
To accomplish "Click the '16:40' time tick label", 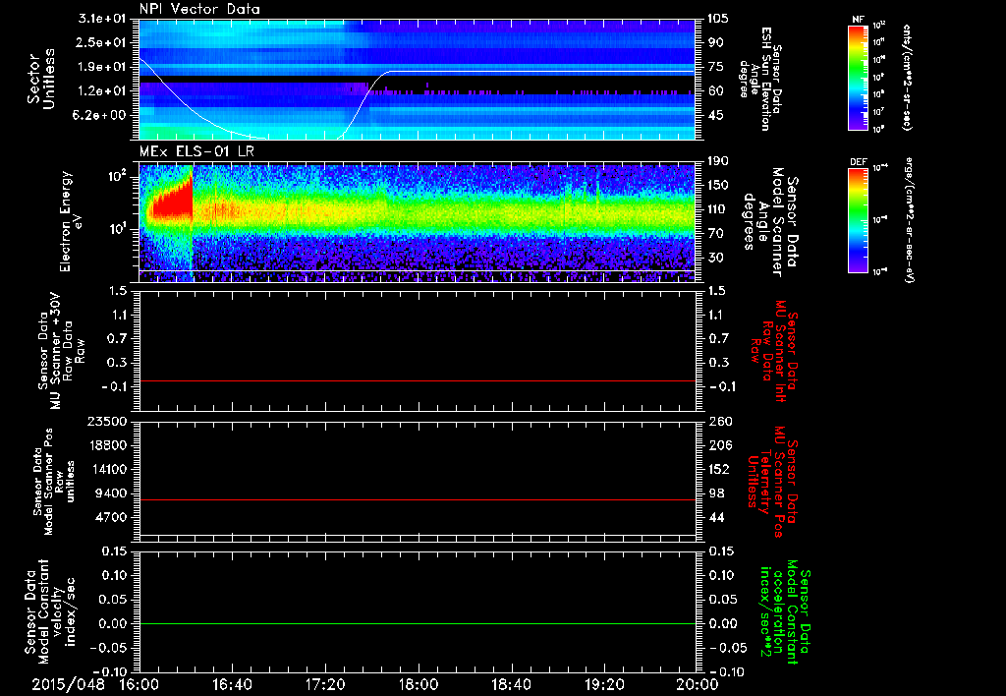I will coord(232,684).
